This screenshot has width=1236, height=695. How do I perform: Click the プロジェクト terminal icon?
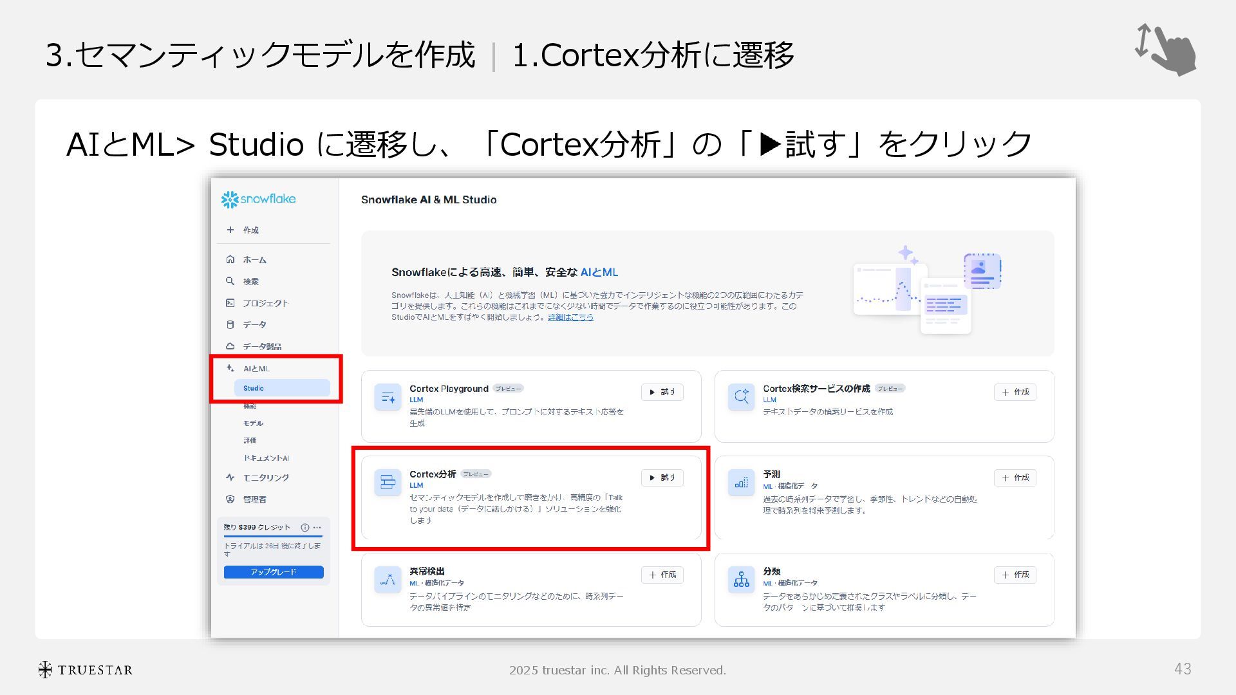point(230,303)
